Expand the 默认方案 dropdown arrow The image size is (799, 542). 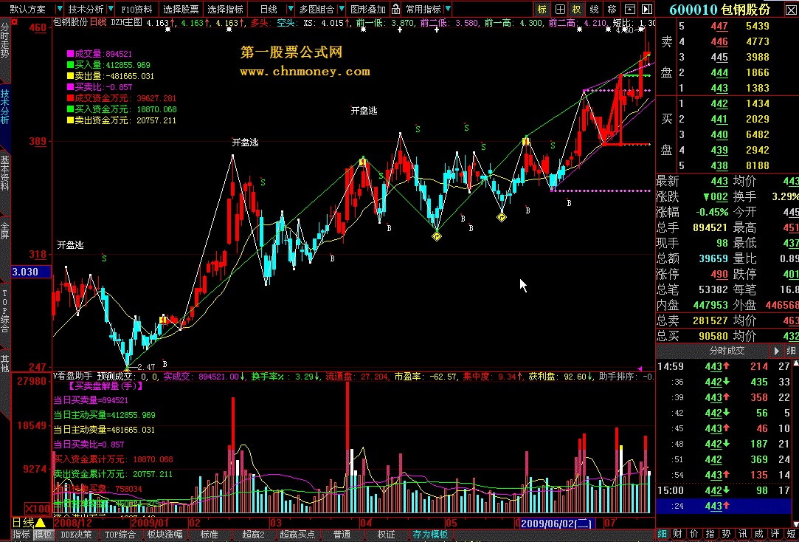60,9
